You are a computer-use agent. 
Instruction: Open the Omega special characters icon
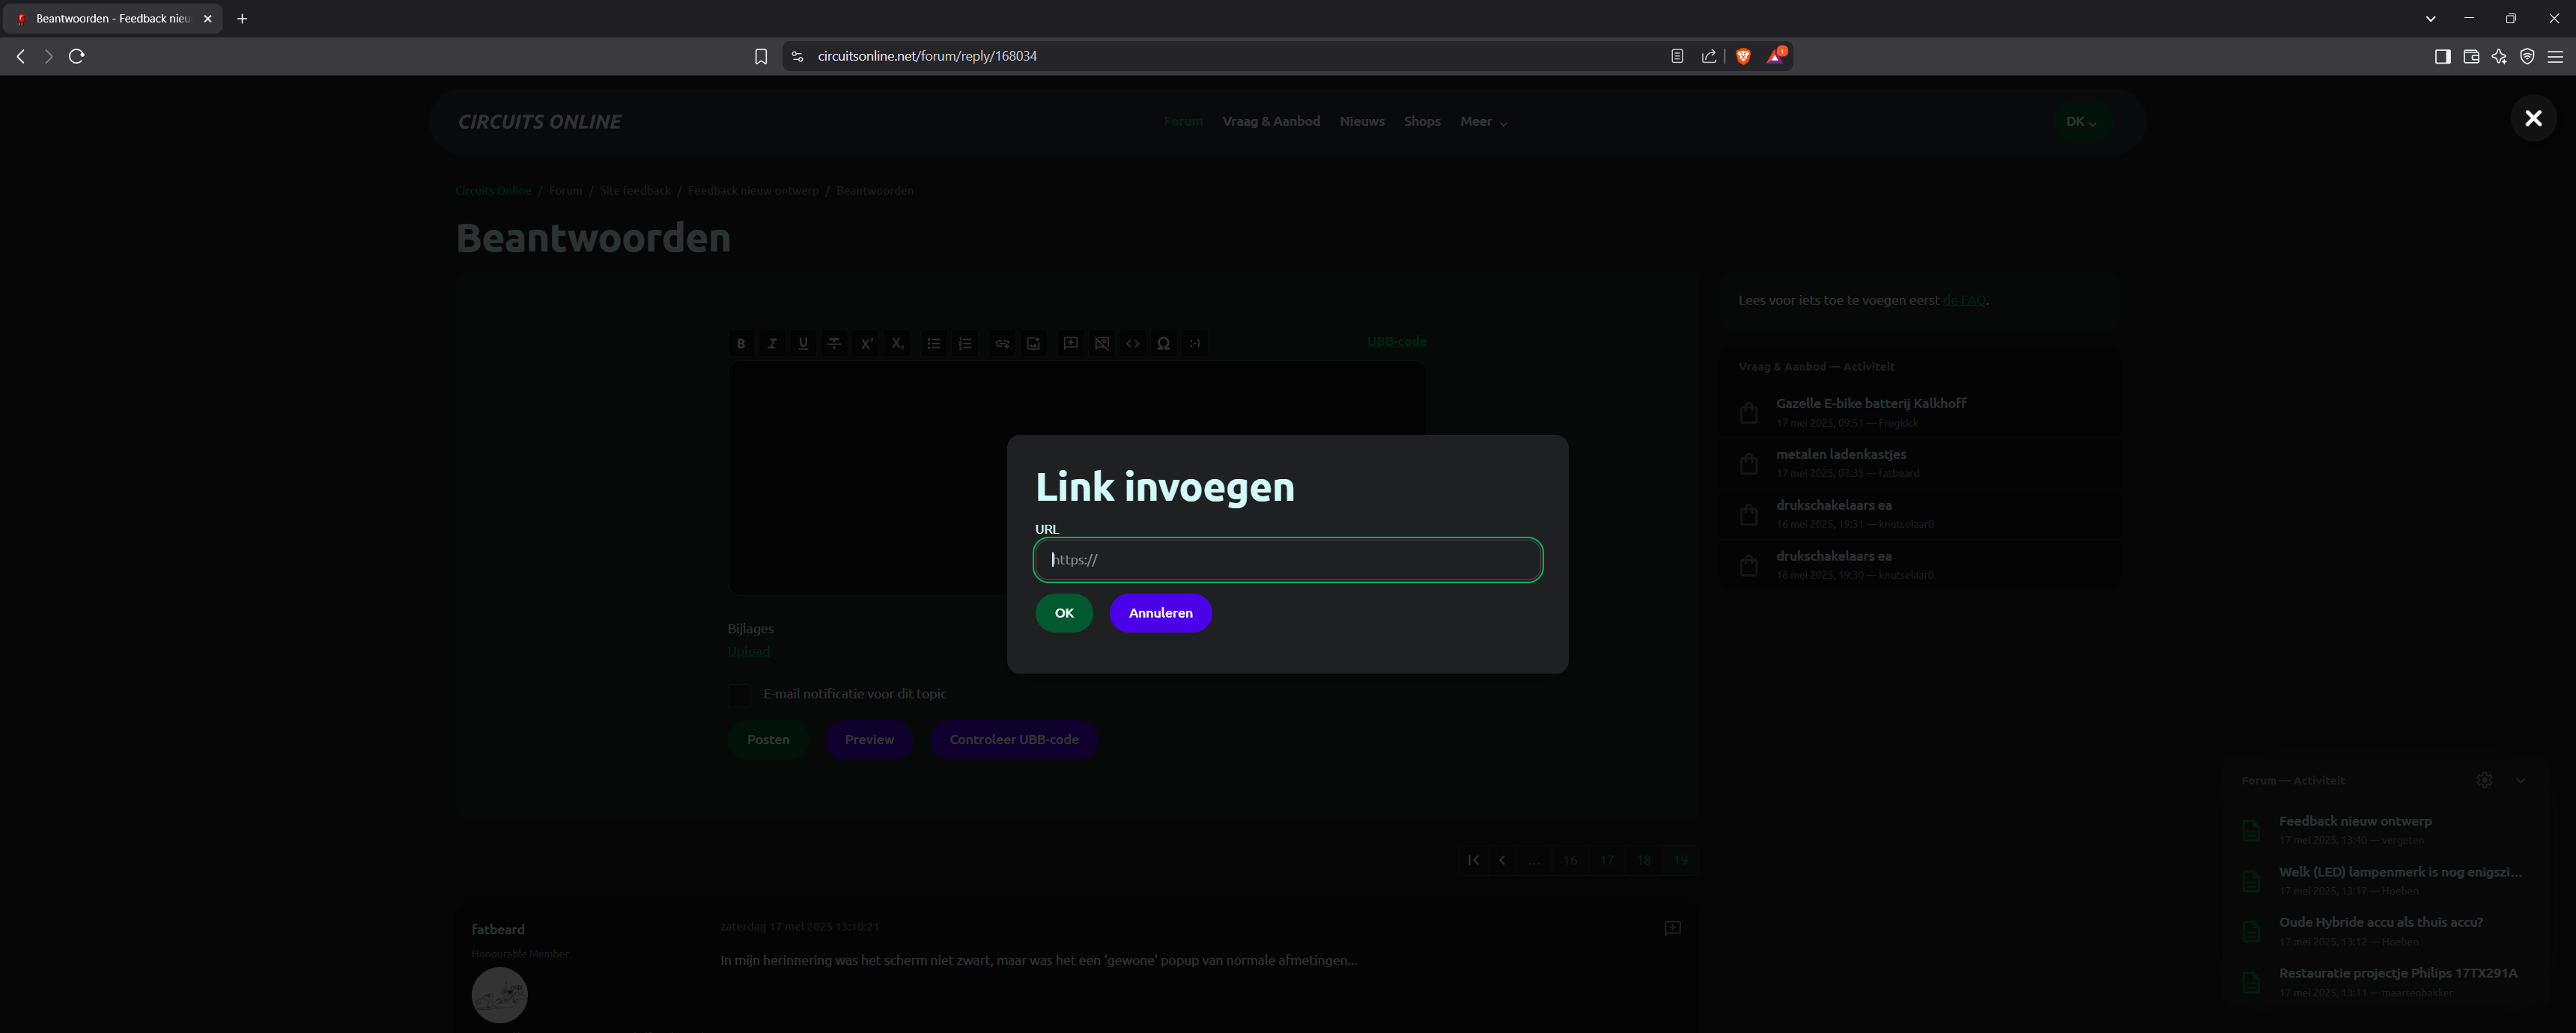[x=1163, y=343]
